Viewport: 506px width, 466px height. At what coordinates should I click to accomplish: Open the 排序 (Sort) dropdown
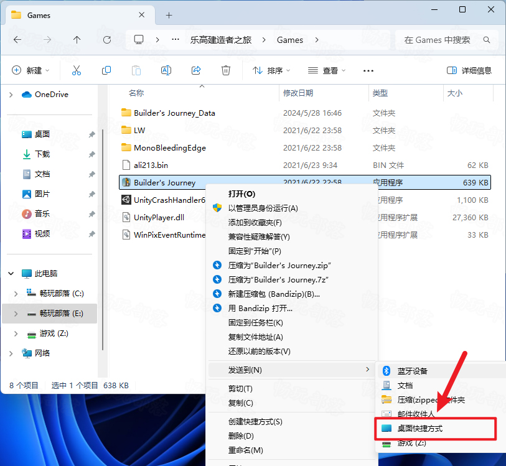(x=271, y=70)
